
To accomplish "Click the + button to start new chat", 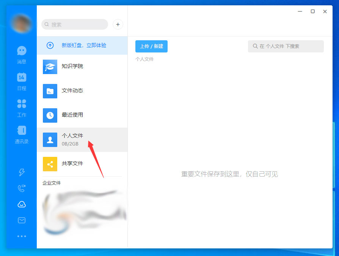I will coord(118,24).
